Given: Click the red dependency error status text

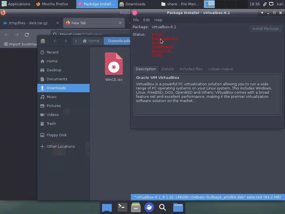Looking at the screenshot, I should pyautogui.click(x=164, y=45).
